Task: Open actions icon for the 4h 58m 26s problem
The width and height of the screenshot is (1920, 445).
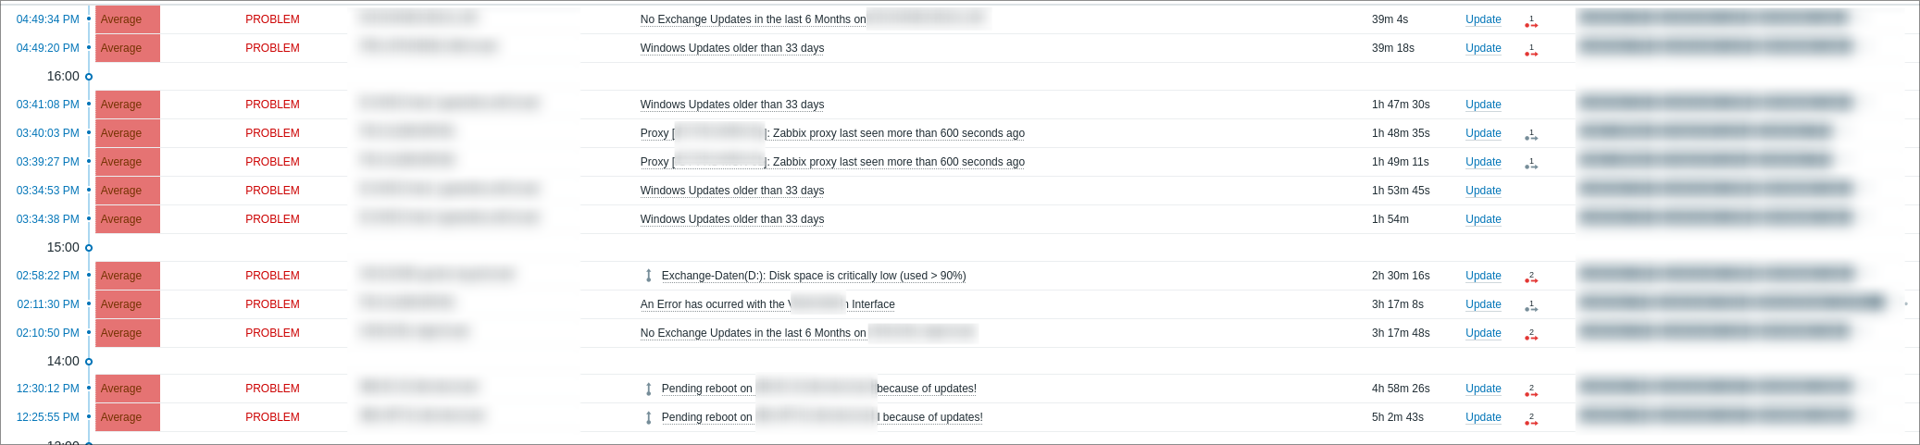Action: pyautogui.click(x=1531, y=390)
